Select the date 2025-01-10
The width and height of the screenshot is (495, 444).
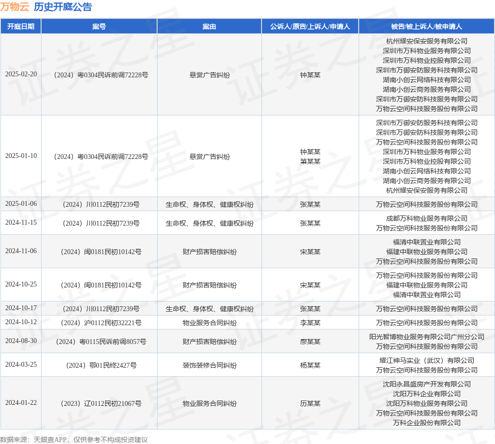coord(21,156)
